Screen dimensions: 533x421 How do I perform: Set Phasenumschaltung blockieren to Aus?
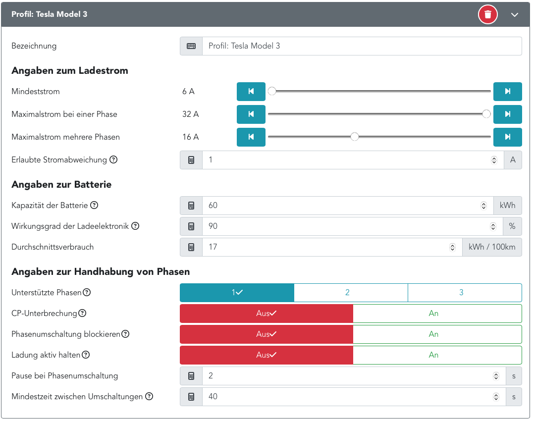(x=266, y=334)
